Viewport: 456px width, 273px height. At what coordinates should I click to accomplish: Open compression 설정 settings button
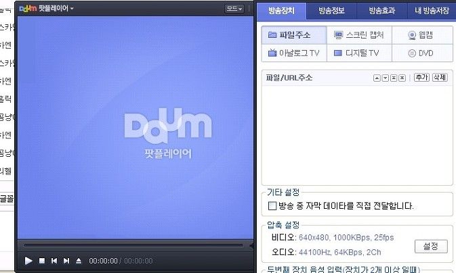(x=431, y=247)
